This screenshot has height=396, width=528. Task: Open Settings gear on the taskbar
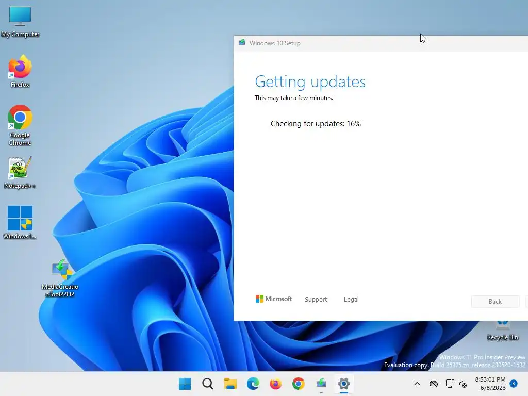(344, 384)
